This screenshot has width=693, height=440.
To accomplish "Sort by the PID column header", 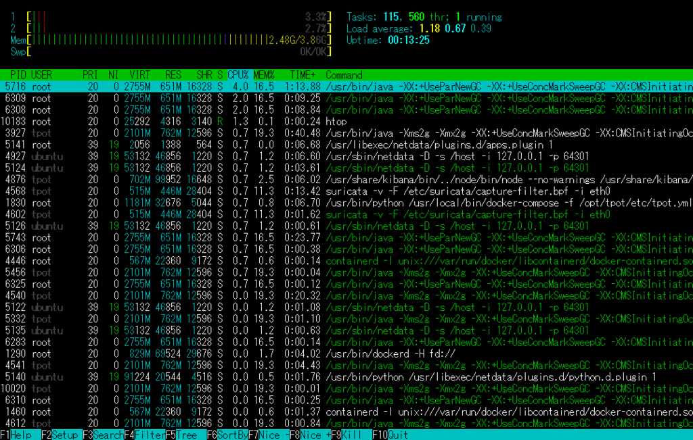I will pyautogui.click(x=18, y=75).
